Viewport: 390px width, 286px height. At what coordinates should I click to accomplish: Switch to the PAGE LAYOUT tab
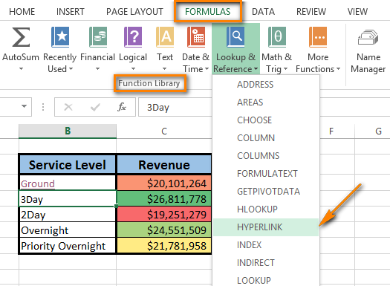134,12
